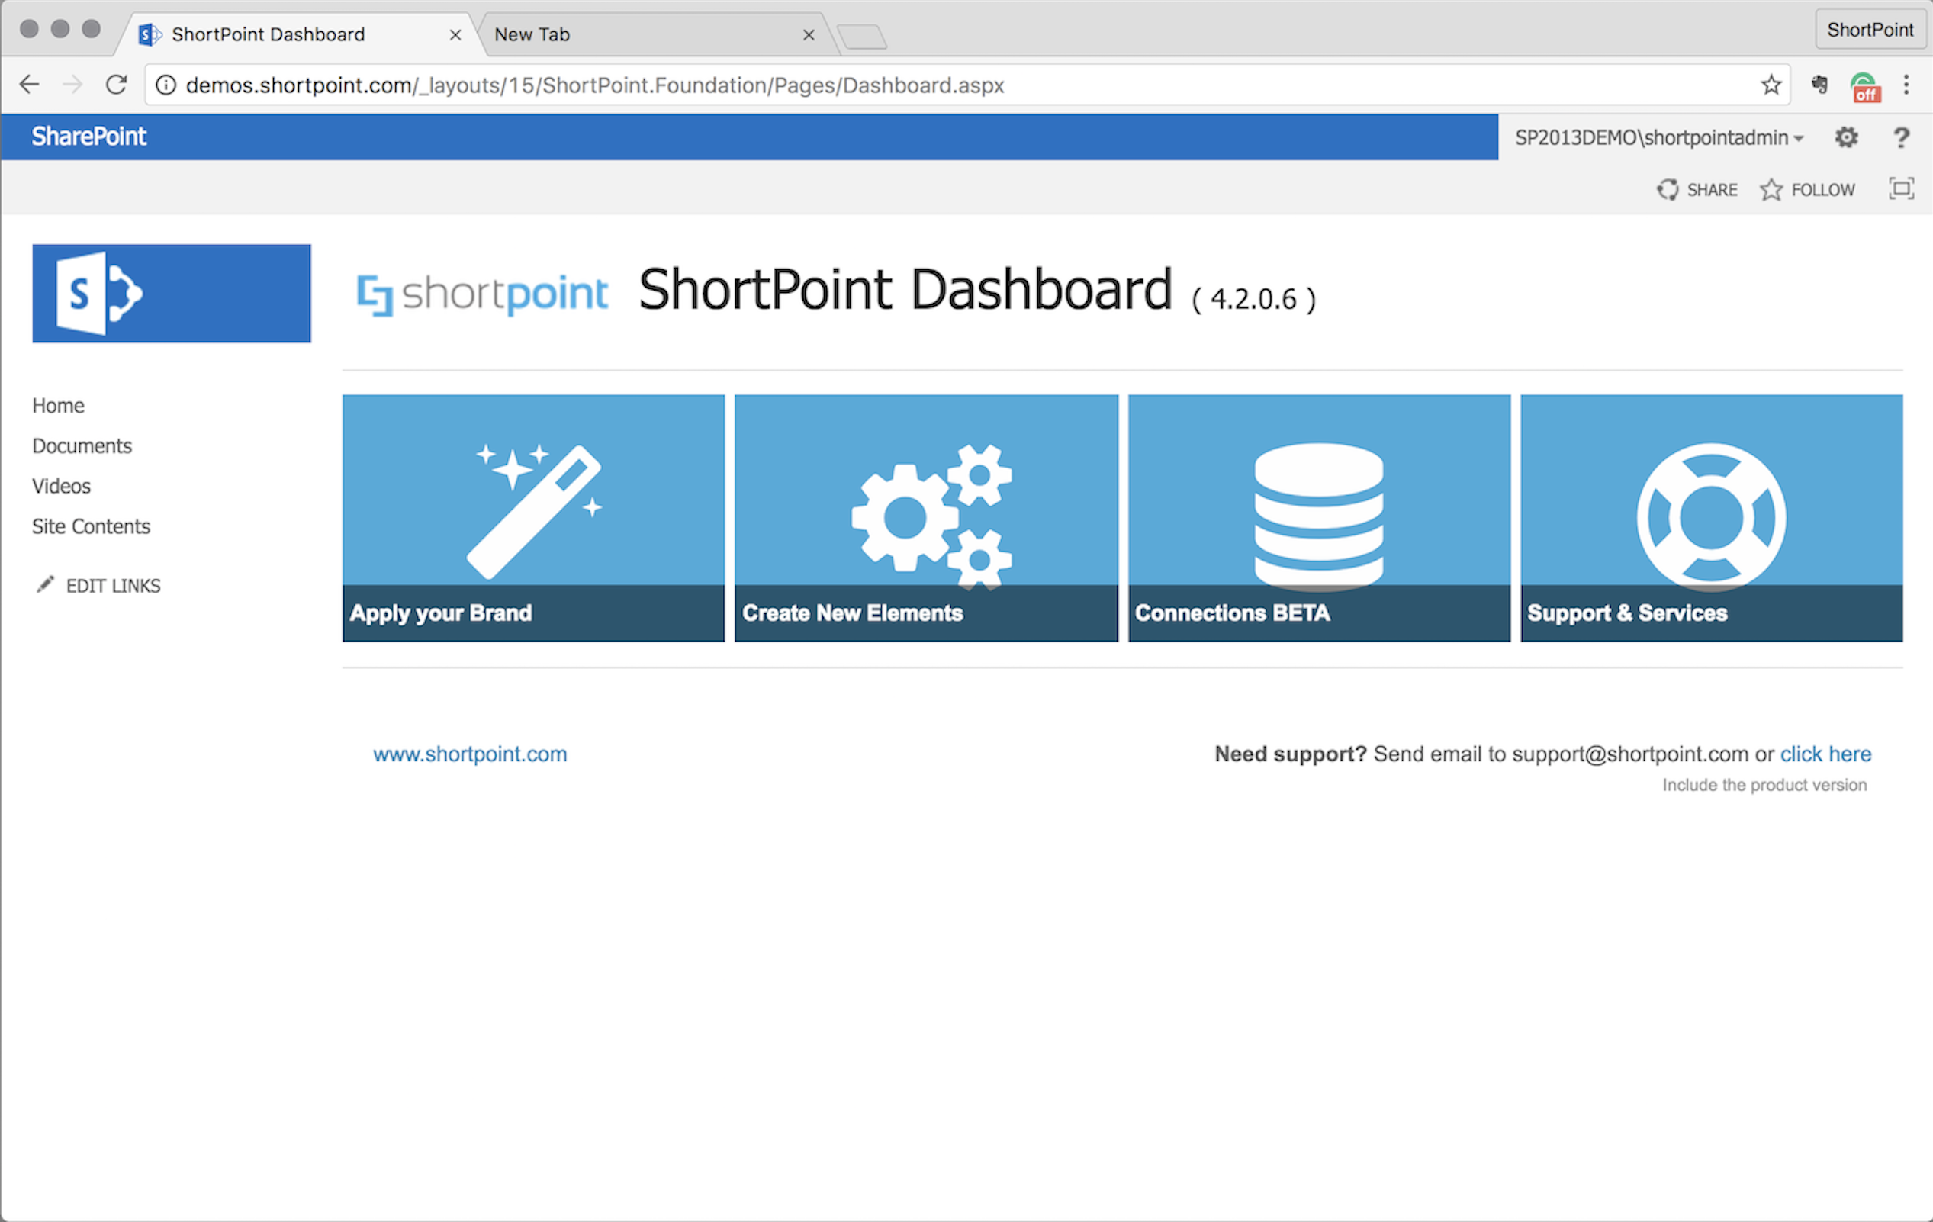Click the SharePoint site logo tile
Screen dimensions: 1933x1222
pos(171,293)
